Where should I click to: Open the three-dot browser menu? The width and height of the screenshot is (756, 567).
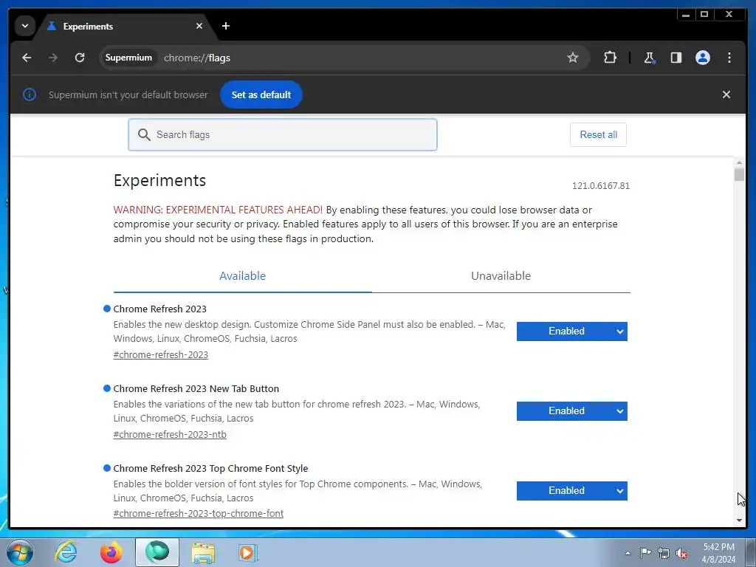(x=729, y=58)
